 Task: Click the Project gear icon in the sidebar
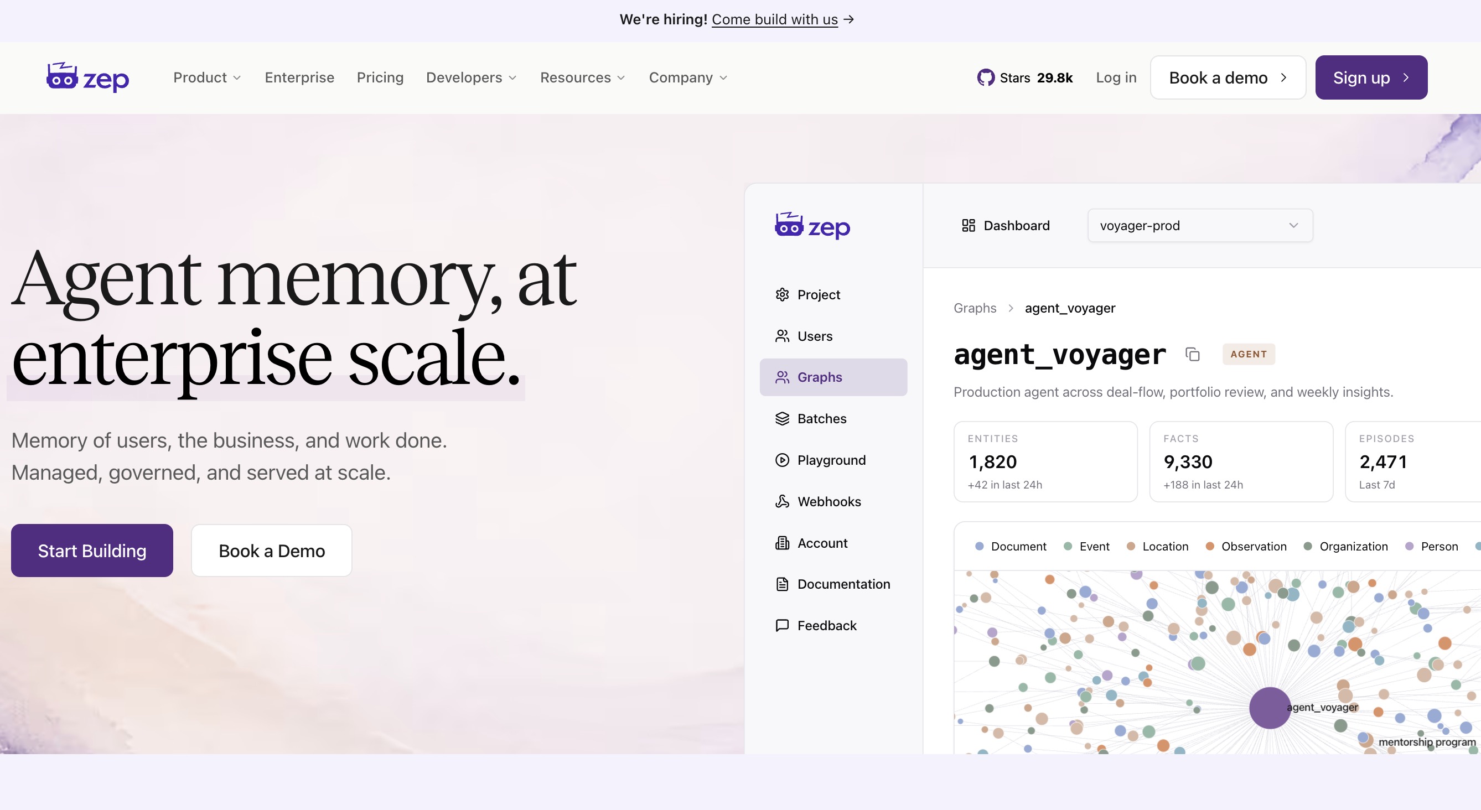[782, 294]
